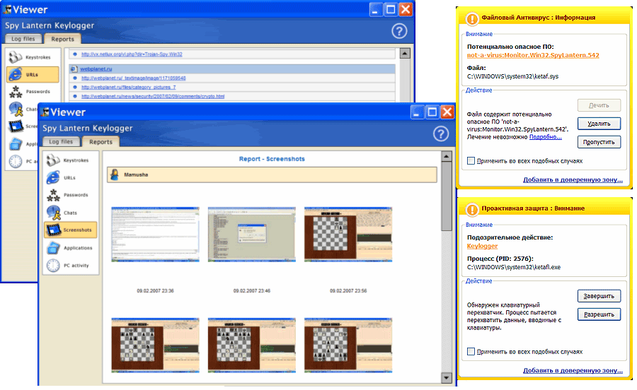Click the disabled Лечить button
The image size is (637, 390).
coord(599,105)
